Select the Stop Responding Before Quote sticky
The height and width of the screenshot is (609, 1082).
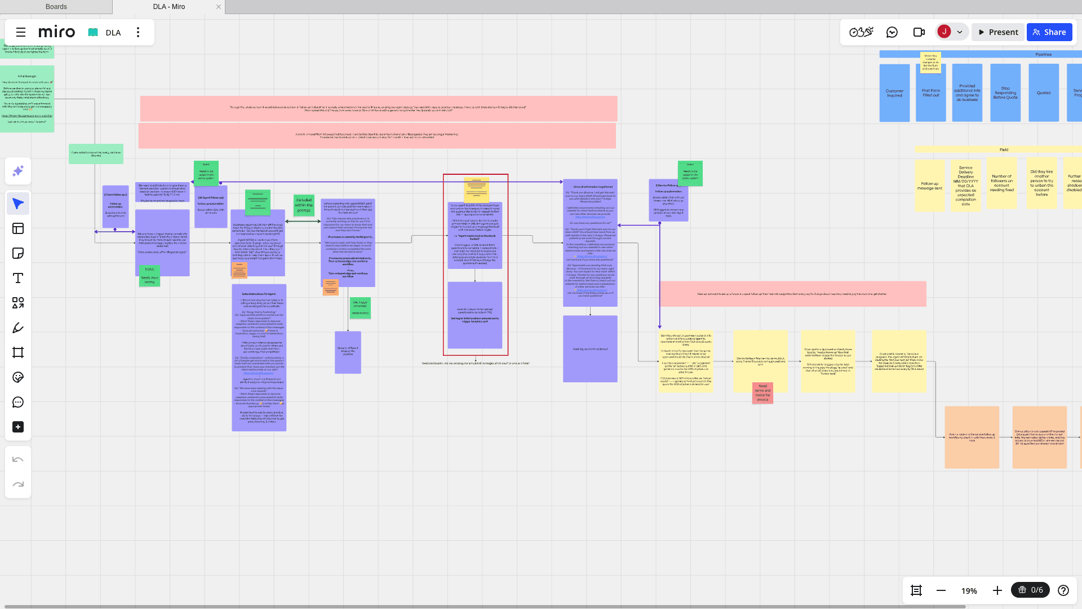click(1005, 93)
